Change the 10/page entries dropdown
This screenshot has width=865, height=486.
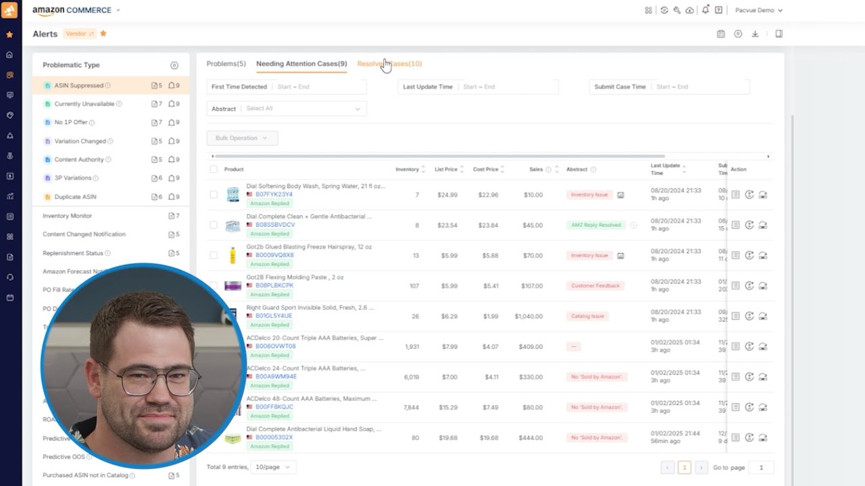pyautogui.click(x=273, y=467)
